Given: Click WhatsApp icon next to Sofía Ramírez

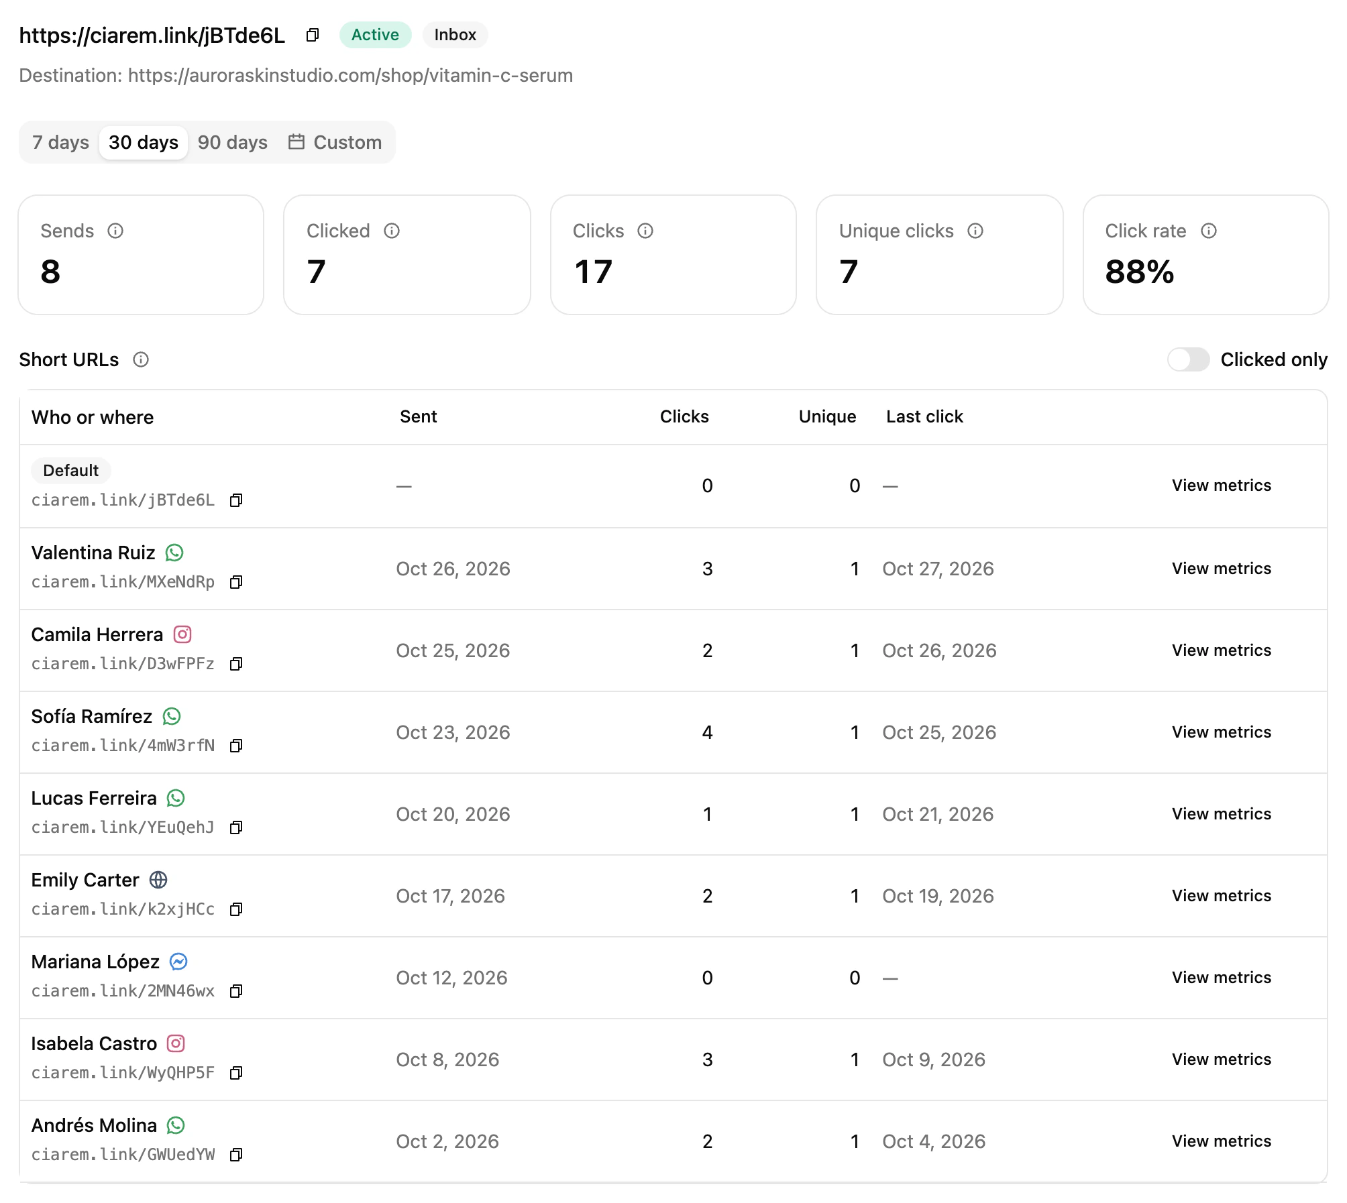Looking at the screenshot, I should pos(172,716).
